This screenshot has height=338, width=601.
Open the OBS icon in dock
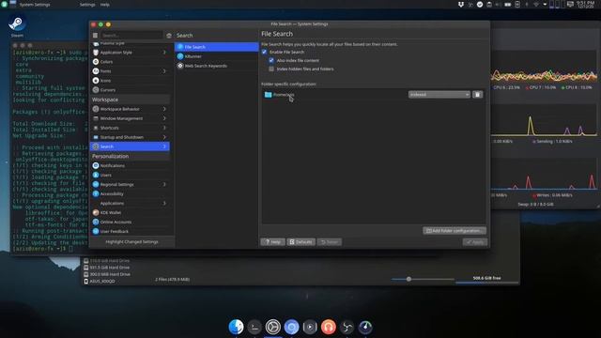click(x=347, y=327)
